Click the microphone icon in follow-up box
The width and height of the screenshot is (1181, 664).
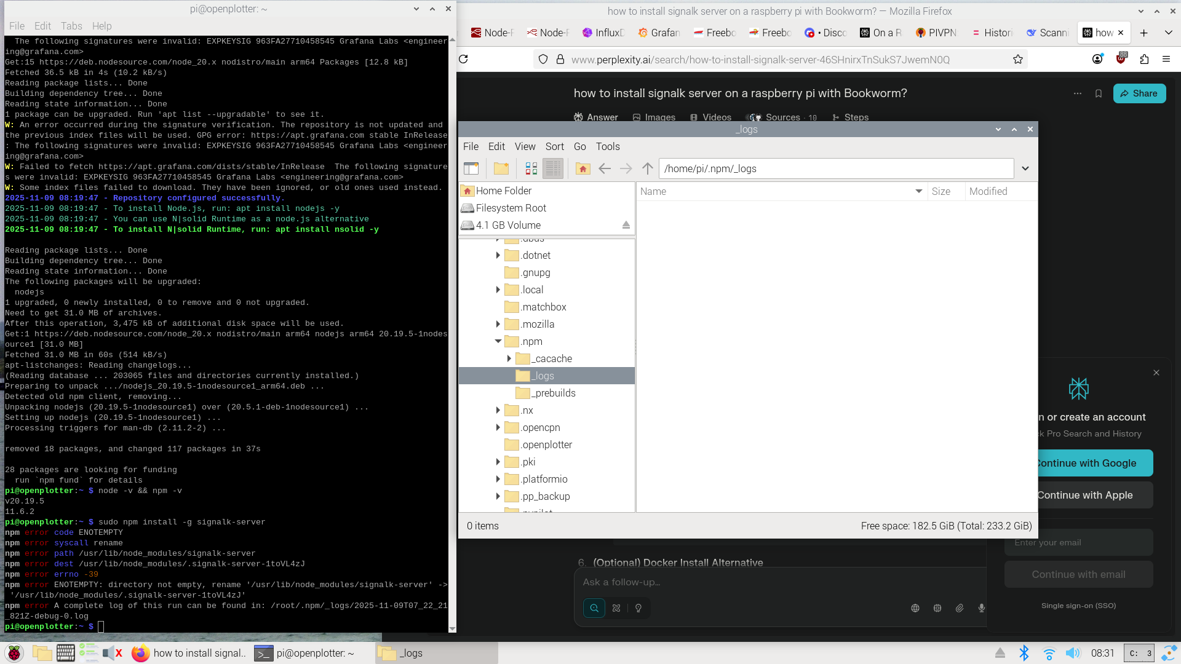click(982, 608)
